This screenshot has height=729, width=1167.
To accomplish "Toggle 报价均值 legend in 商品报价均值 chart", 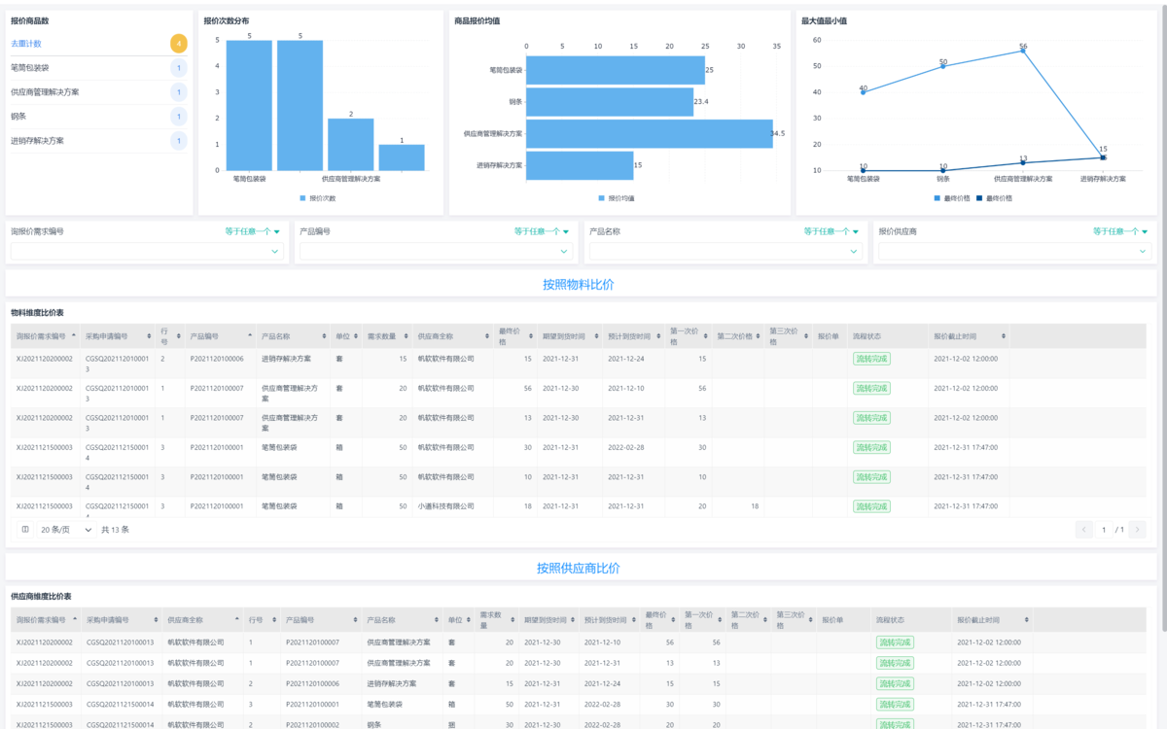I will 617,198.
